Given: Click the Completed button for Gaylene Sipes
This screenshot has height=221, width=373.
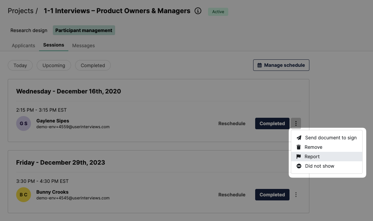Looking at the screenshot, I should [x=272, y=123].
